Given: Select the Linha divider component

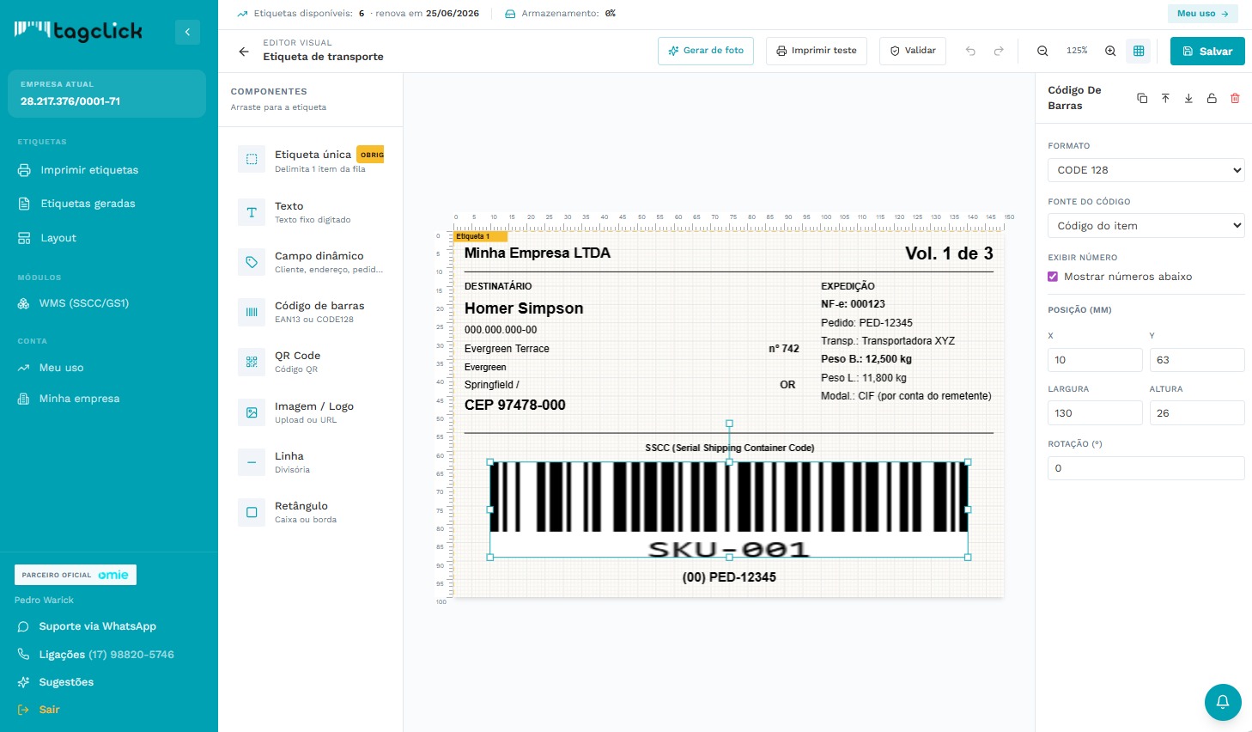Looking at the screenshot, I should point(311,461).
